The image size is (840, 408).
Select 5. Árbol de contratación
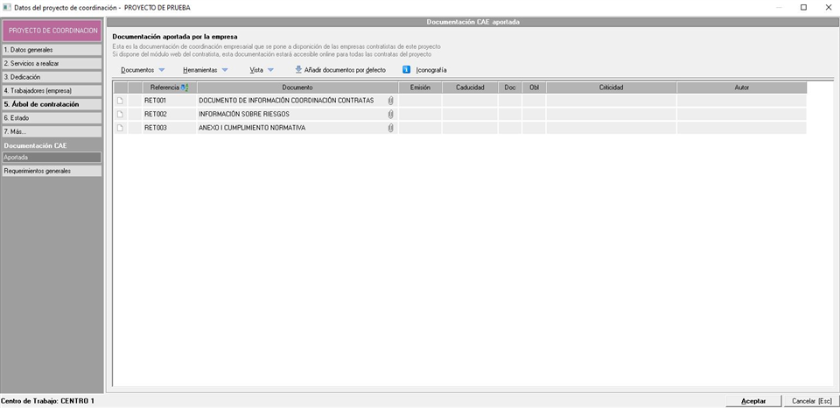tap(52, 104)
